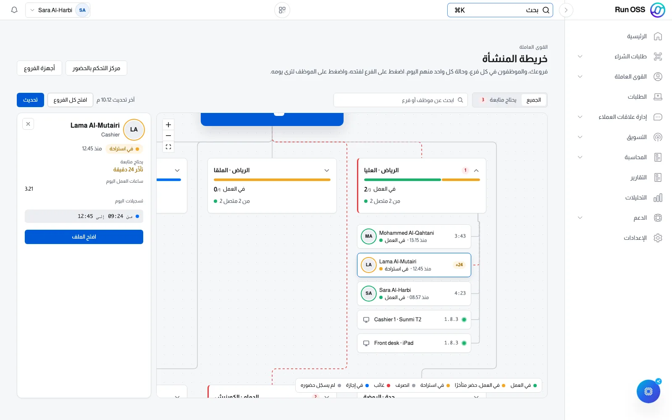Open the notifications bell

[14, 10]
